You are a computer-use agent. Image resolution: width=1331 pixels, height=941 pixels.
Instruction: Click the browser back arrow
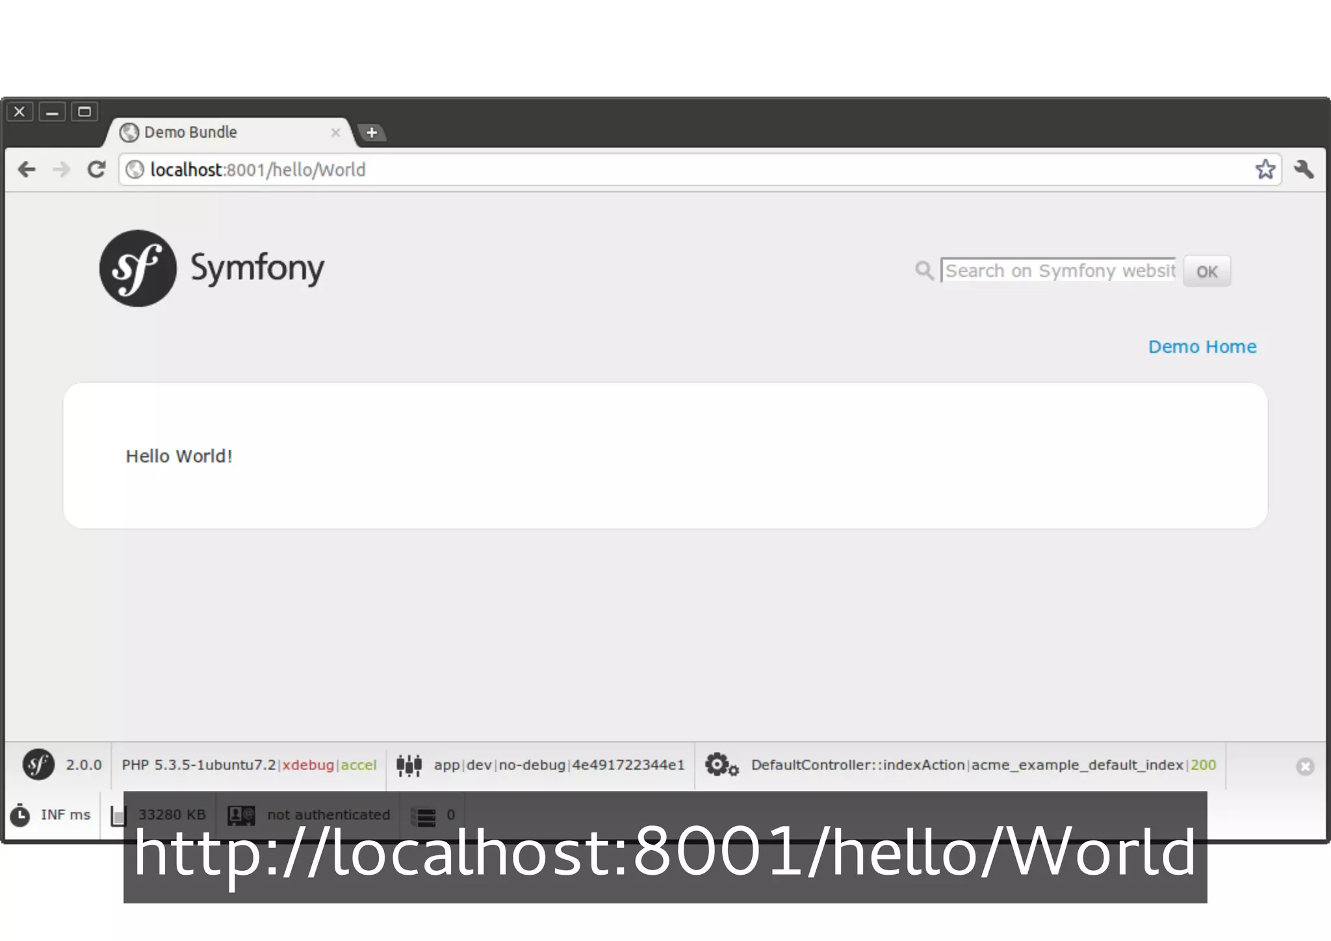tap(27, 170)
